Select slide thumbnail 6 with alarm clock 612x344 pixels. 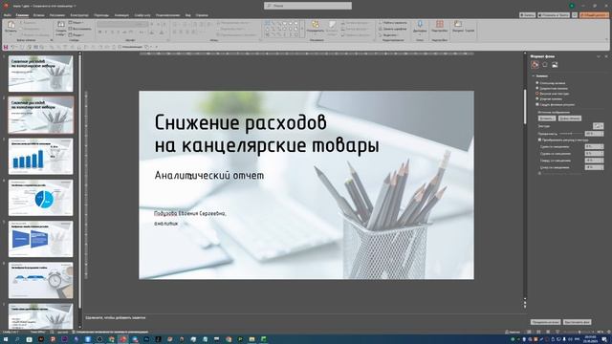(40, 280)
